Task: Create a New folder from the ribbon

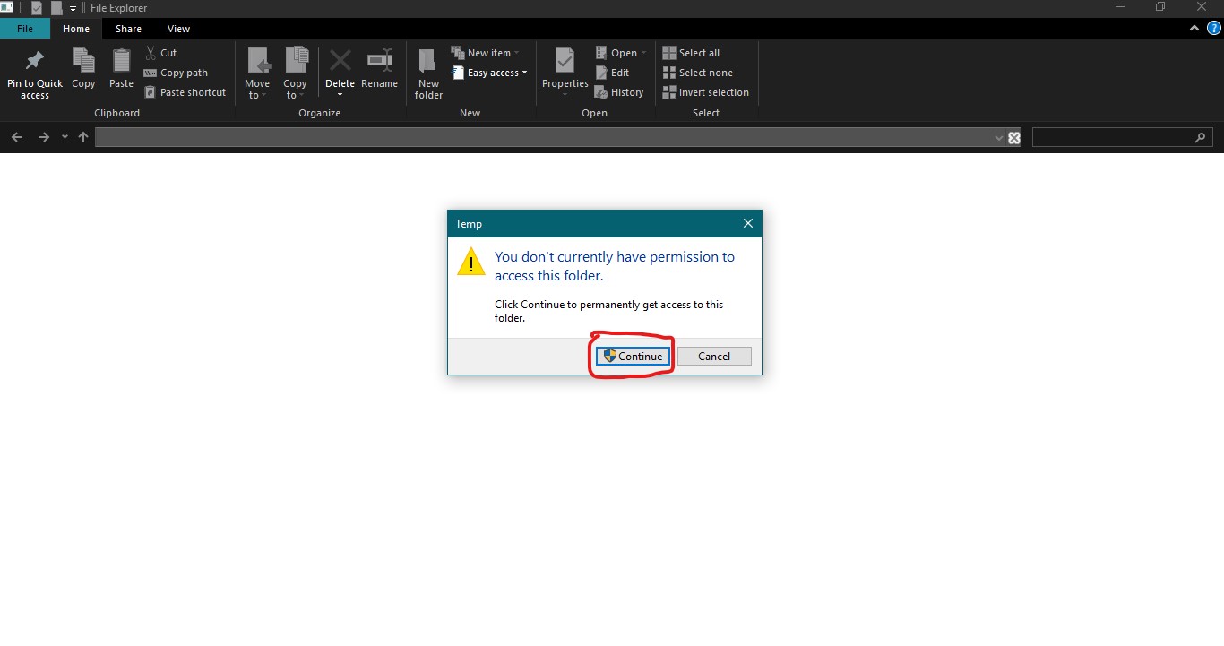Action: click(x=429, y=73)
